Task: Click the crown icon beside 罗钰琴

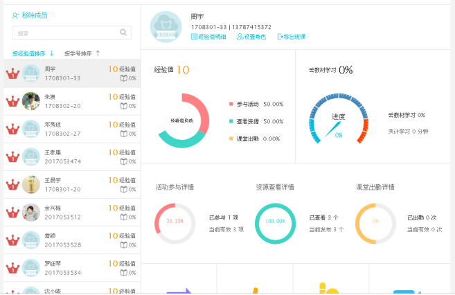Action: 12,267
